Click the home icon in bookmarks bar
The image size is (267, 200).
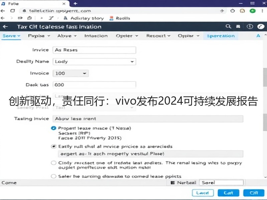[29, 18]
